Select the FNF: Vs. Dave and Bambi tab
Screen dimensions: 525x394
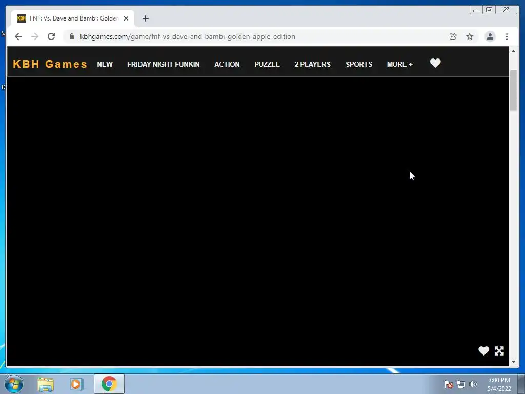[x=73, y=18]
